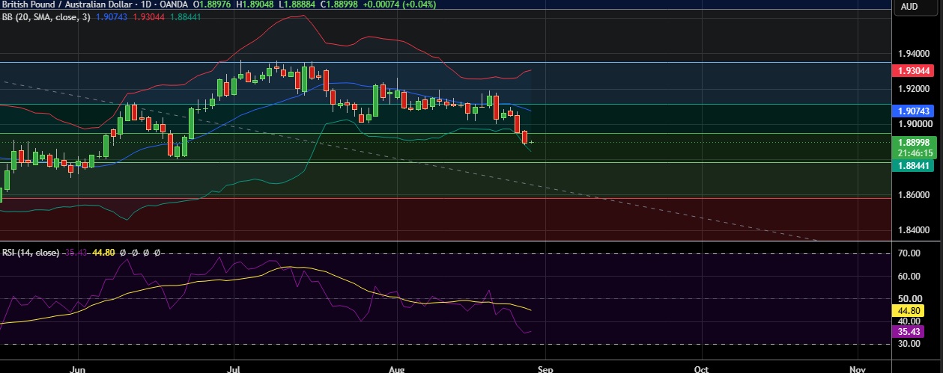This screenshot has height=373, width=943.
Task: Click the 1.94000 price axis label
Action: (912, 54)
